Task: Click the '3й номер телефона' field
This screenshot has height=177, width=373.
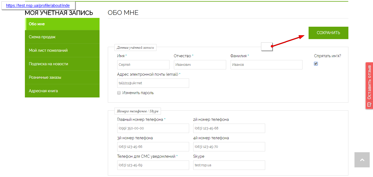Action: pyautogui.click(x=153, y=147)
